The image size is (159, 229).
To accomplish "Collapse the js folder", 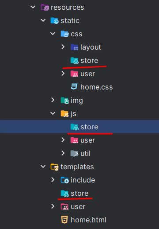I will click(53, 113).
